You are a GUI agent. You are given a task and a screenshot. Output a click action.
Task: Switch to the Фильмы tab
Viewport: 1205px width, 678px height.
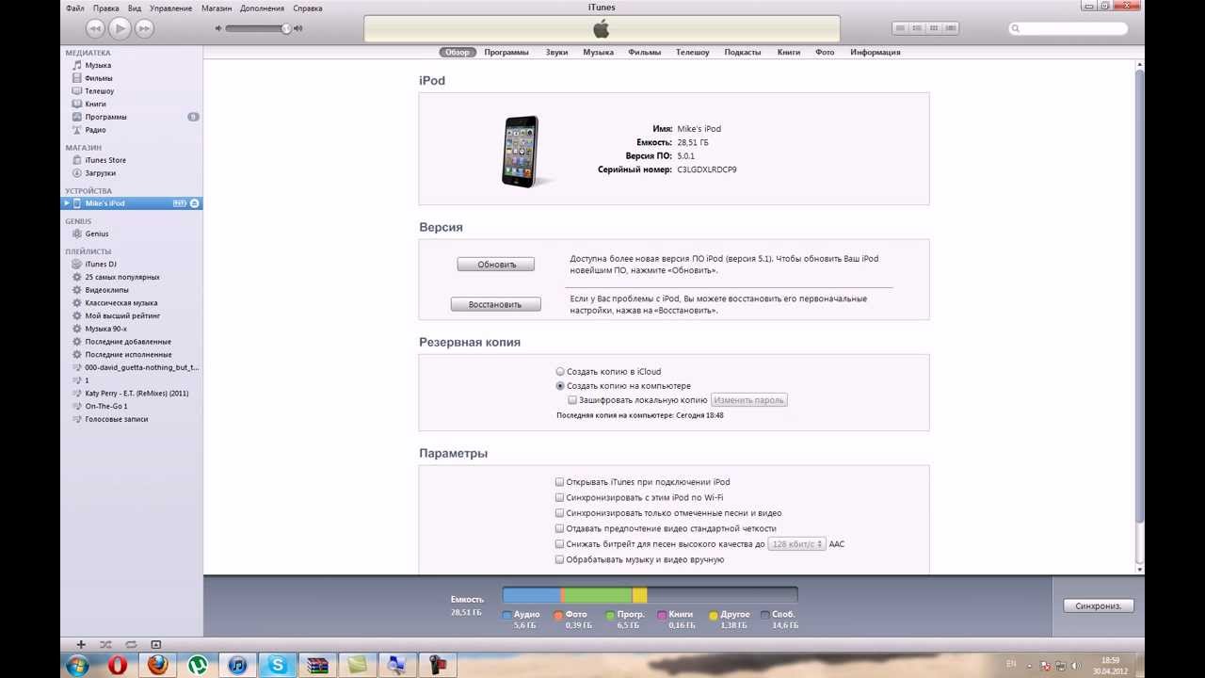(x=645, y=53)
